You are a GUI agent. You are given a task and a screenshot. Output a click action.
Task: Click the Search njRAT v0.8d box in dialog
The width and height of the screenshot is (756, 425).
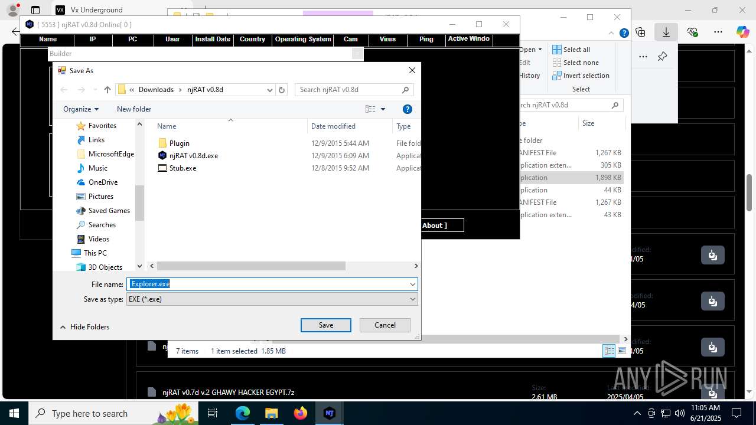[x=354, y=90]
